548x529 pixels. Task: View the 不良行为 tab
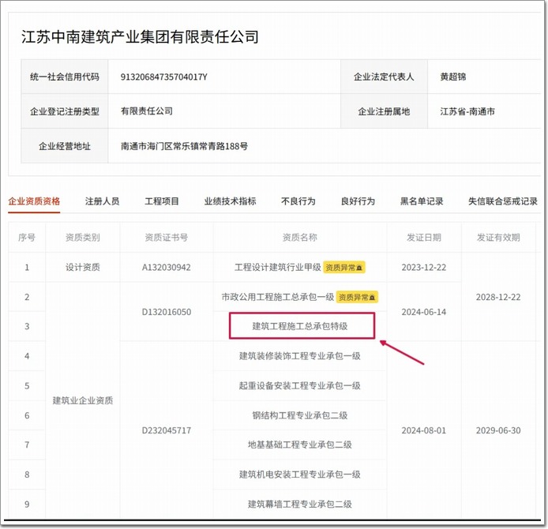point(298,201)
